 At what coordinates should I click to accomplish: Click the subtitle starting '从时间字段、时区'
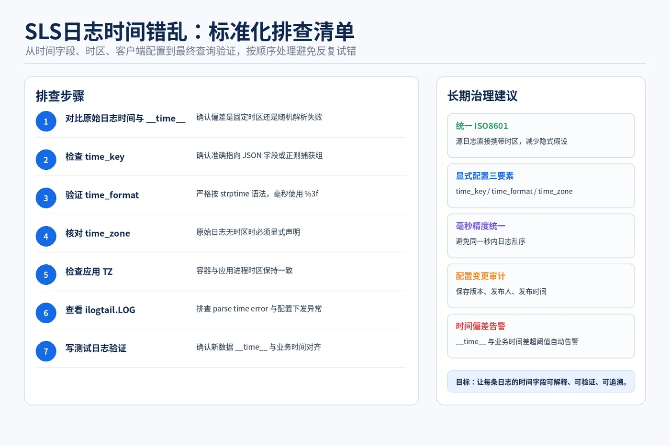(190, 51)
